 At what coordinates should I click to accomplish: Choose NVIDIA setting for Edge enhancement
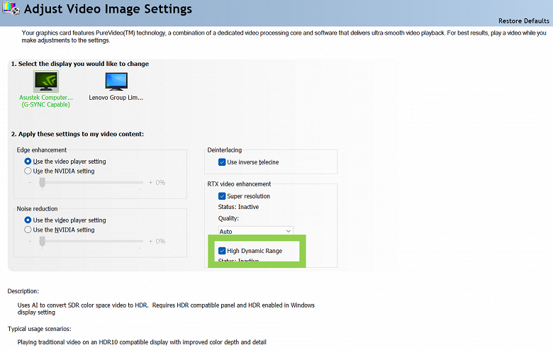(28, 171)
